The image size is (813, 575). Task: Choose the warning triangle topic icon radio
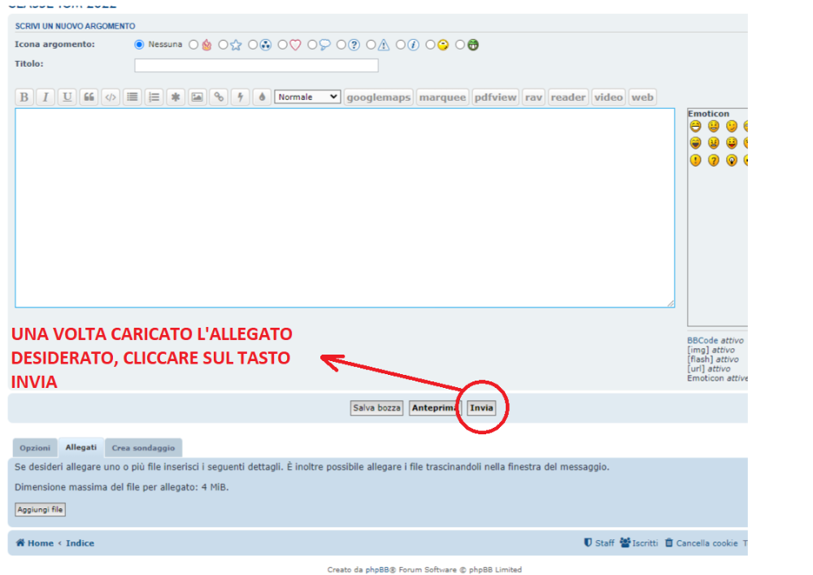pos(372,45)
